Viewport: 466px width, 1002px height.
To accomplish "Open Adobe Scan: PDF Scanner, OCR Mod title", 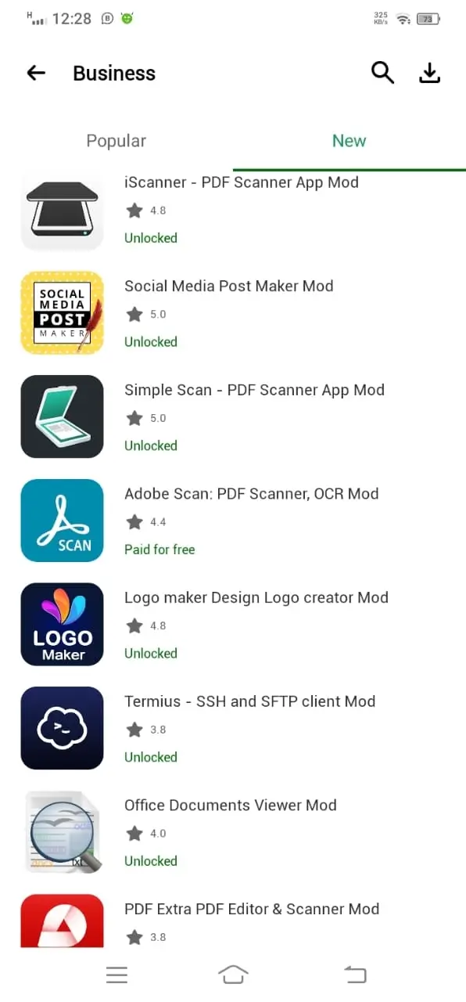I will coord(252,494).
